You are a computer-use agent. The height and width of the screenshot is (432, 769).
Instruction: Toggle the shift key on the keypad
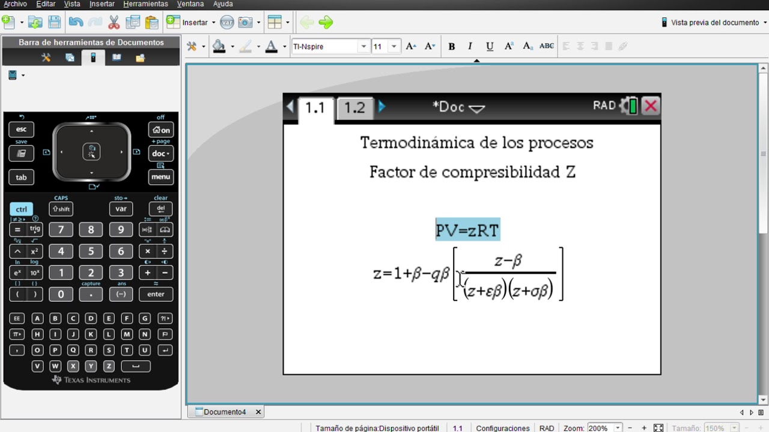(x=61, y=209)
